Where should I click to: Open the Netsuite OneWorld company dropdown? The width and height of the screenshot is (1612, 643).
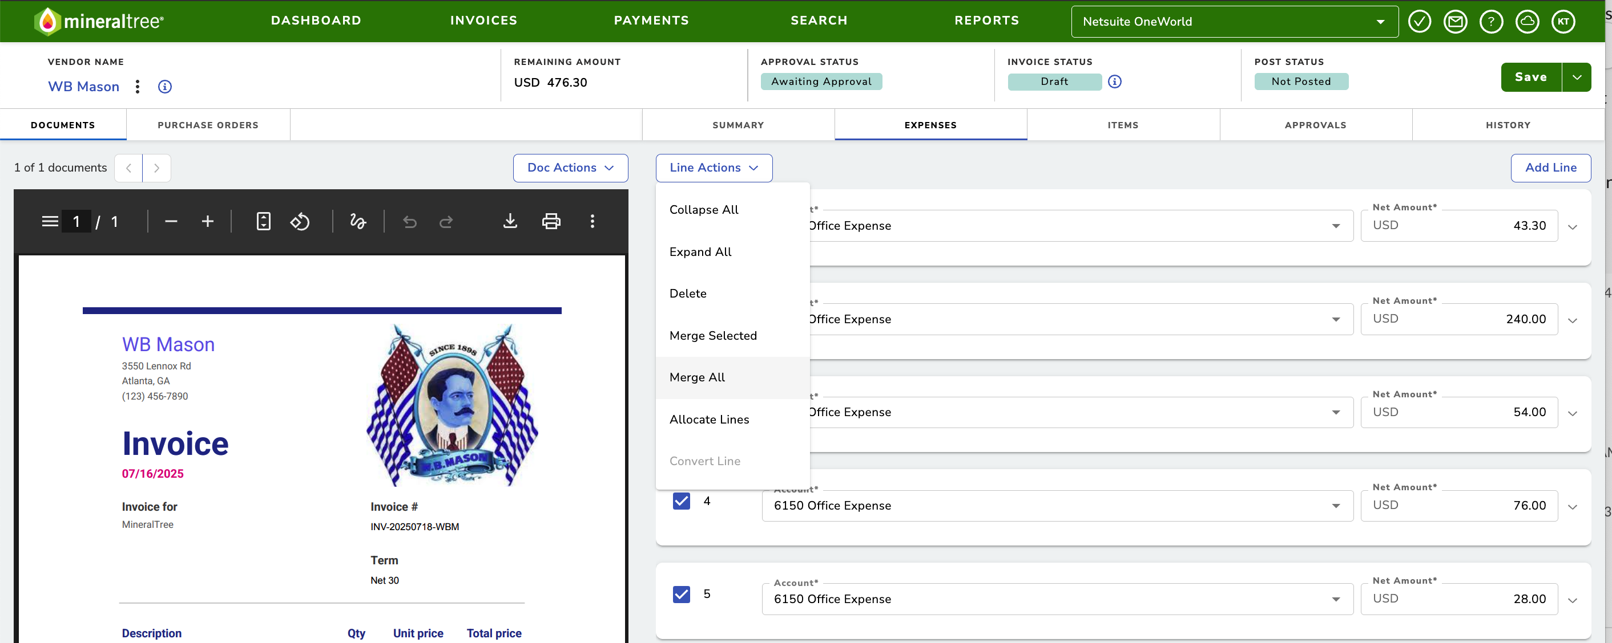(x=1234, y=22)
